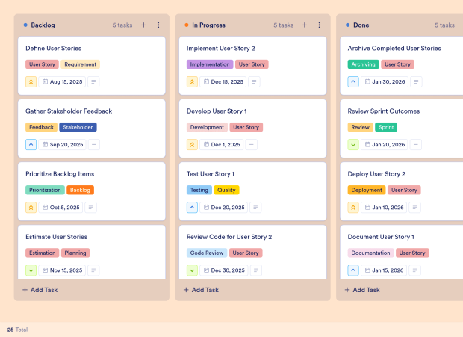Open the Dec 15, 2025 due date
463x337 pixels.
[x=223, y=81]
